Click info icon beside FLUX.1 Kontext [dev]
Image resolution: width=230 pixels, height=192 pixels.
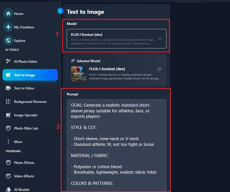point(160,69)
